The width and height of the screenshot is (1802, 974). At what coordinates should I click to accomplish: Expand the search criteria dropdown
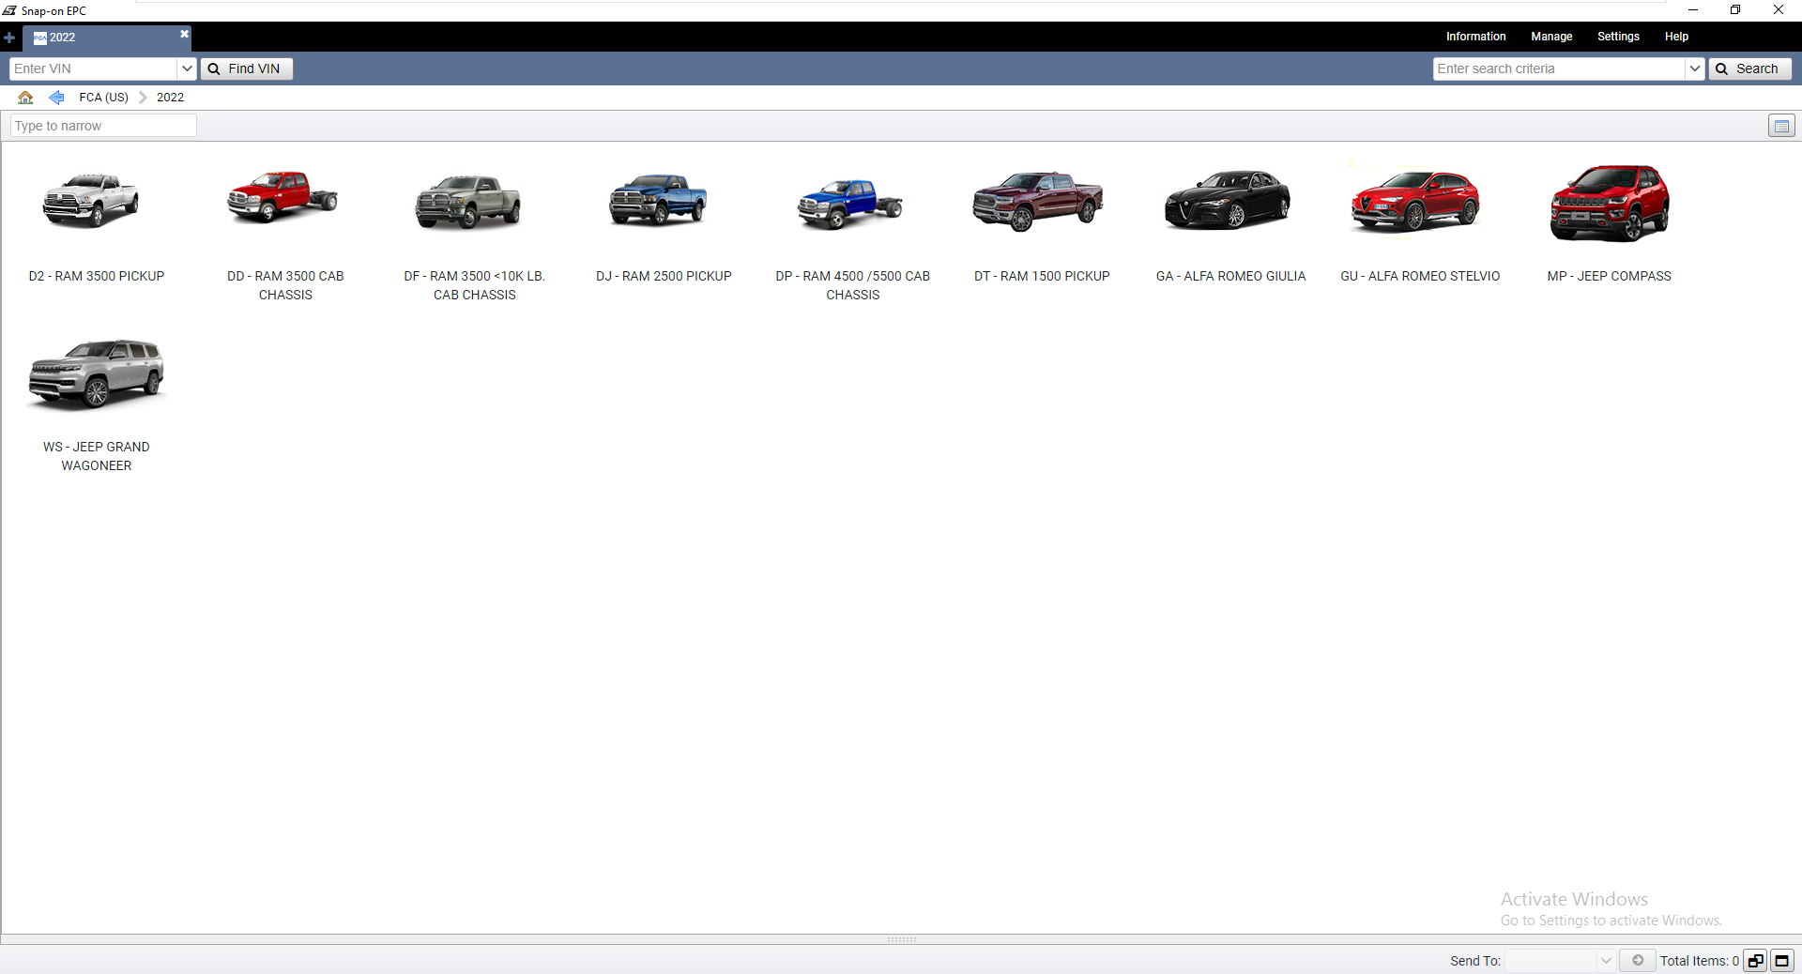pyautogui.click(x=1695, y=68)
